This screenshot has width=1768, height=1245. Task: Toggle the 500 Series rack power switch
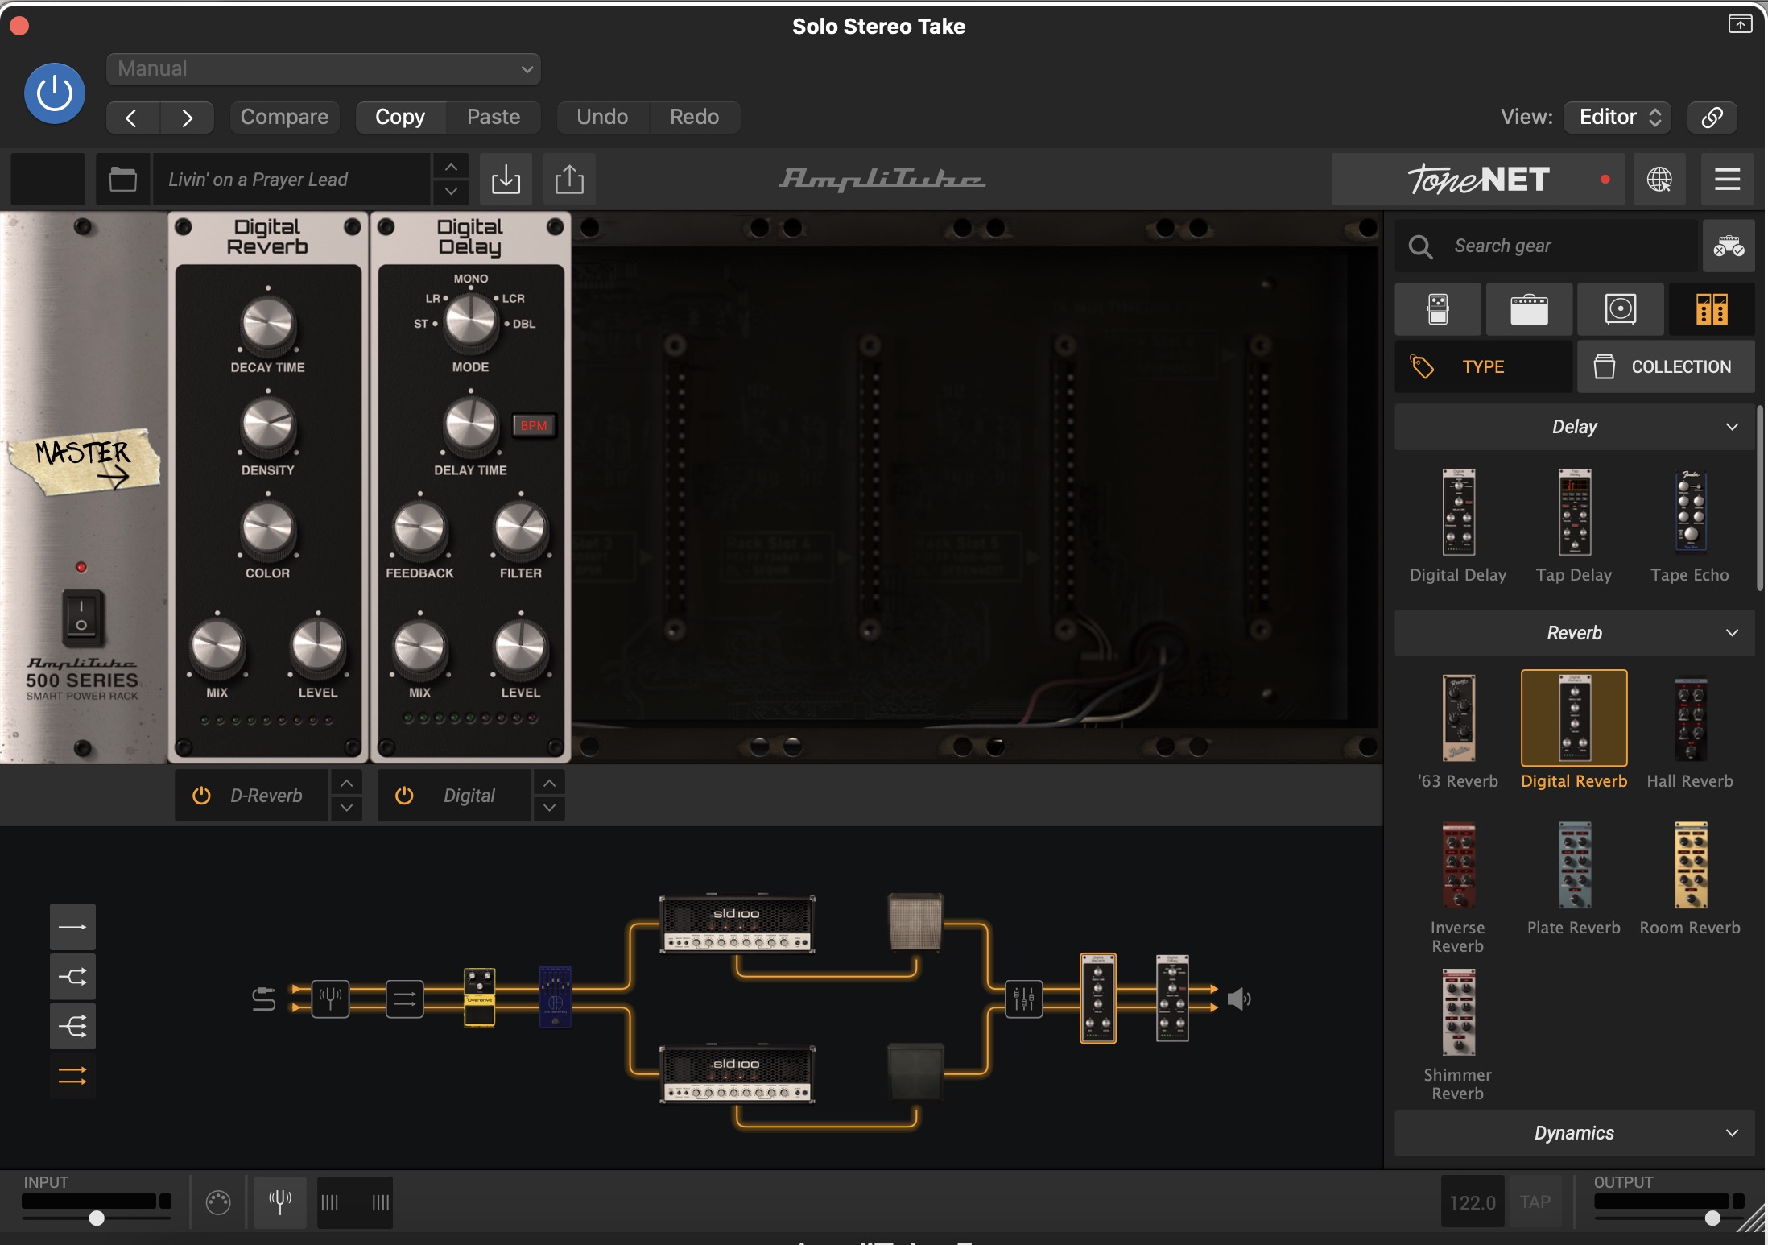[81, 618]
